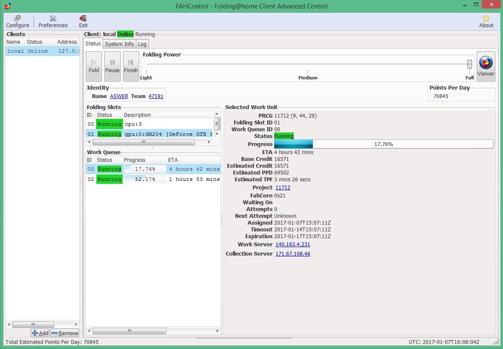503x349 pixels.
Task: Click Estimated TPF 3 mins 26 secs
Action: pyautogui.click(x=292, y=180)
